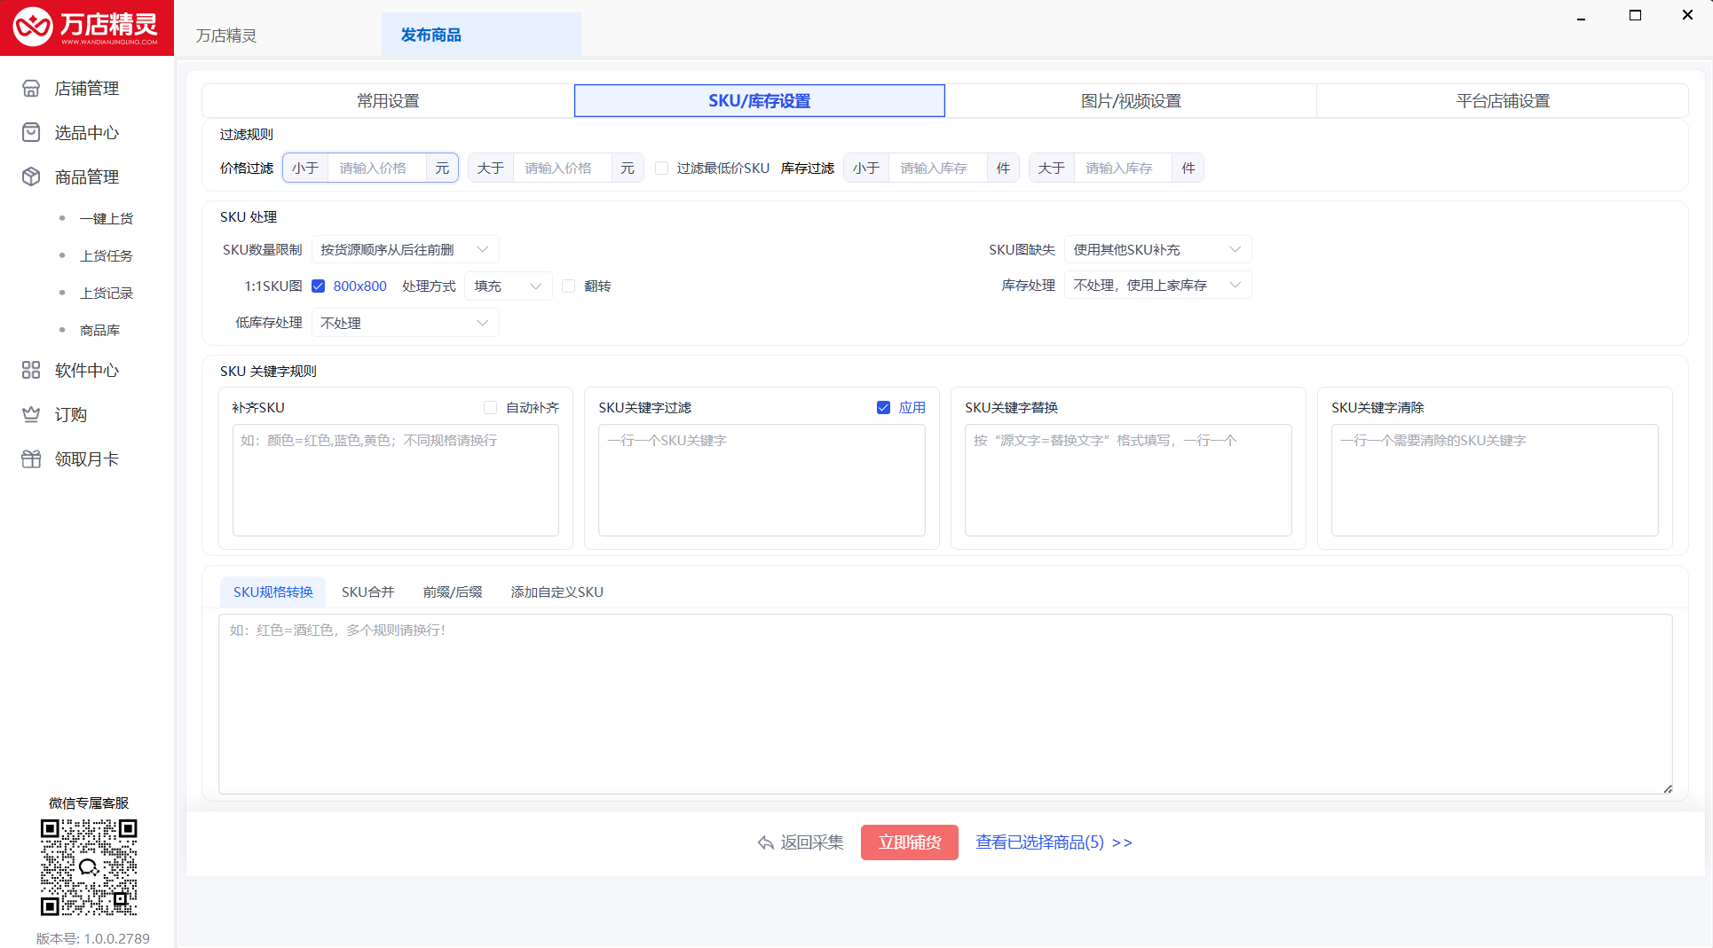Click the 软件中心 grid icon

tap(31, 371)
